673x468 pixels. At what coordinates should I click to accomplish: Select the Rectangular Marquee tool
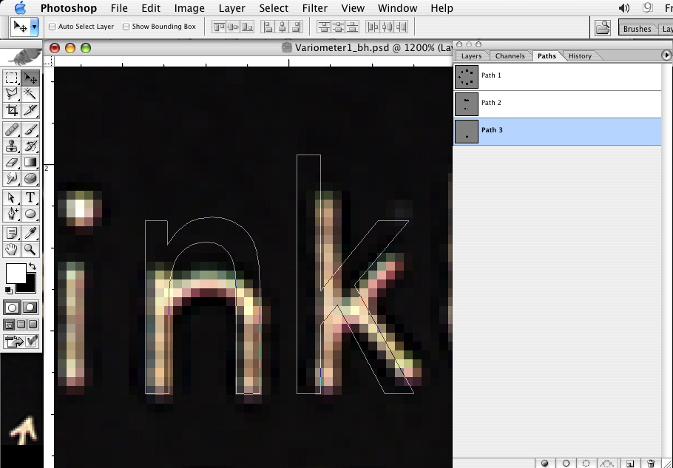pos(12,78)
